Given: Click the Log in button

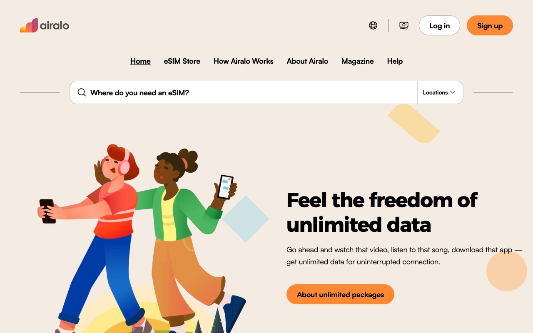Looking at the screenshot, I should (439, 25).
